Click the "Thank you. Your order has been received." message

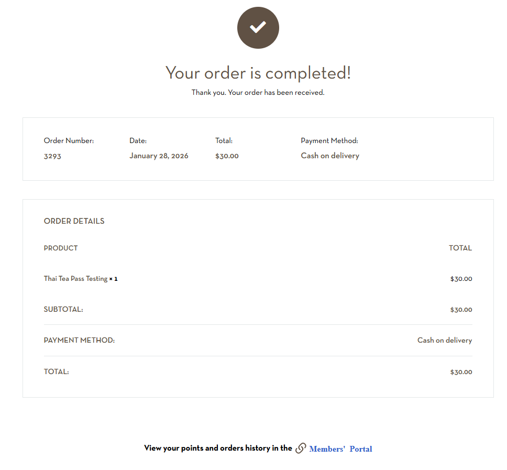258,93
